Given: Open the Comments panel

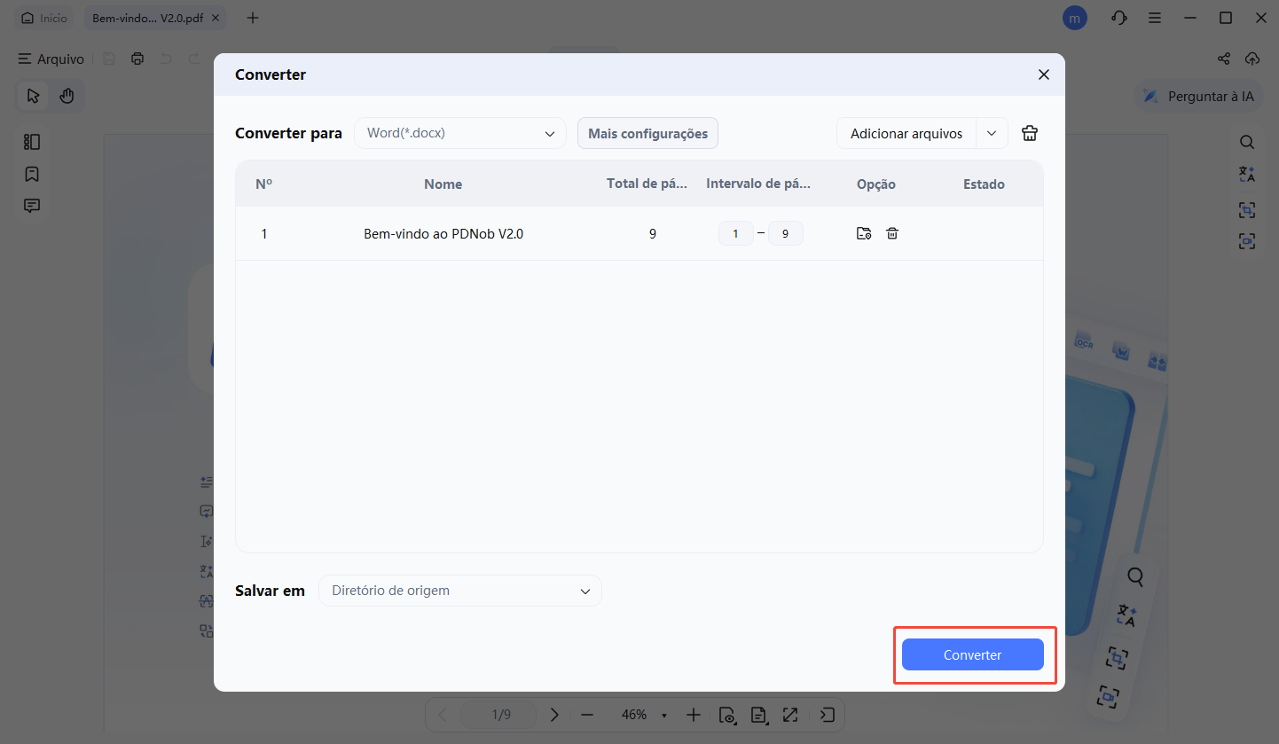Looking at the screenshot, I should 32,205.
